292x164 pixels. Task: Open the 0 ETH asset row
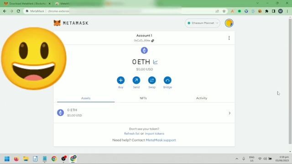[144, 113]
